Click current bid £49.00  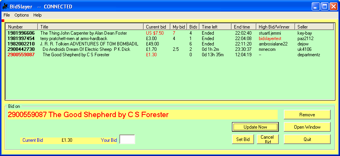(153, 44)
